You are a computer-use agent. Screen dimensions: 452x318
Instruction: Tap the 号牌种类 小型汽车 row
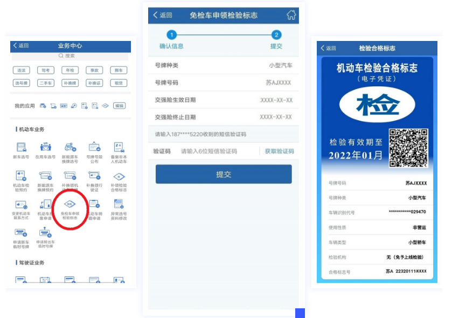[224, 65]
